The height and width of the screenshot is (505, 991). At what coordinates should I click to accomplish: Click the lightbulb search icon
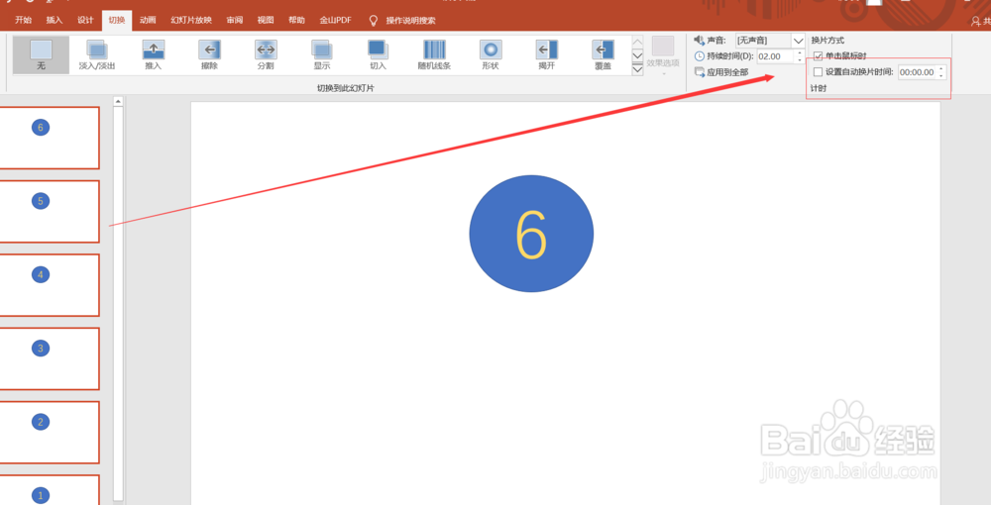click(x=374, y=20)
